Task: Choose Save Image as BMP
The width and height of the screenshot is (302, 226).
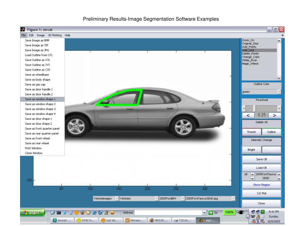Action: [x=42, y=40]
